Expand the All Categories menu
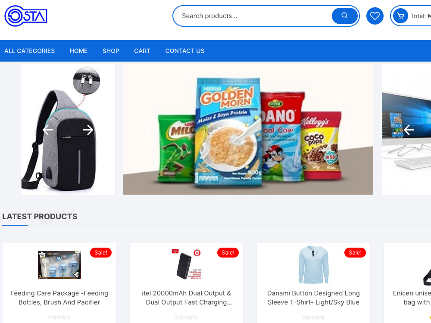431x323 pixels. point(29,51)
